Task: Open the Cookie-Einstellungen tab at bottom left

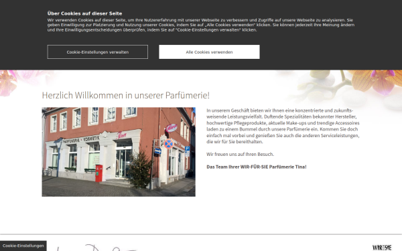Action: pos(23,246)
